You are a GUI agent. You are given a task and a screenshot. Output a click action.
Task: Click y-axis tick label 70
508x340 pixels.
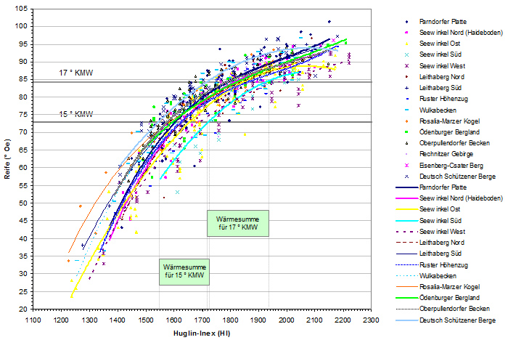(24, 132)
